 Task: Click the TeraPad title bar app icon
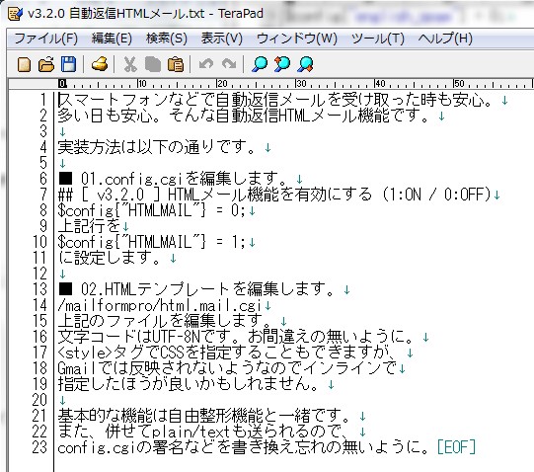pyautogui.click(x=15, y=14)
